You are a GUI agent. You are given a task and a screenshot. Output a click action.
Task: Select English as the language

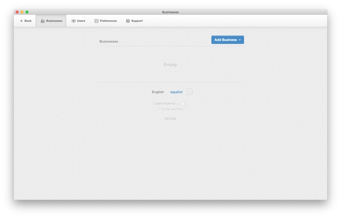coord(157,92)
